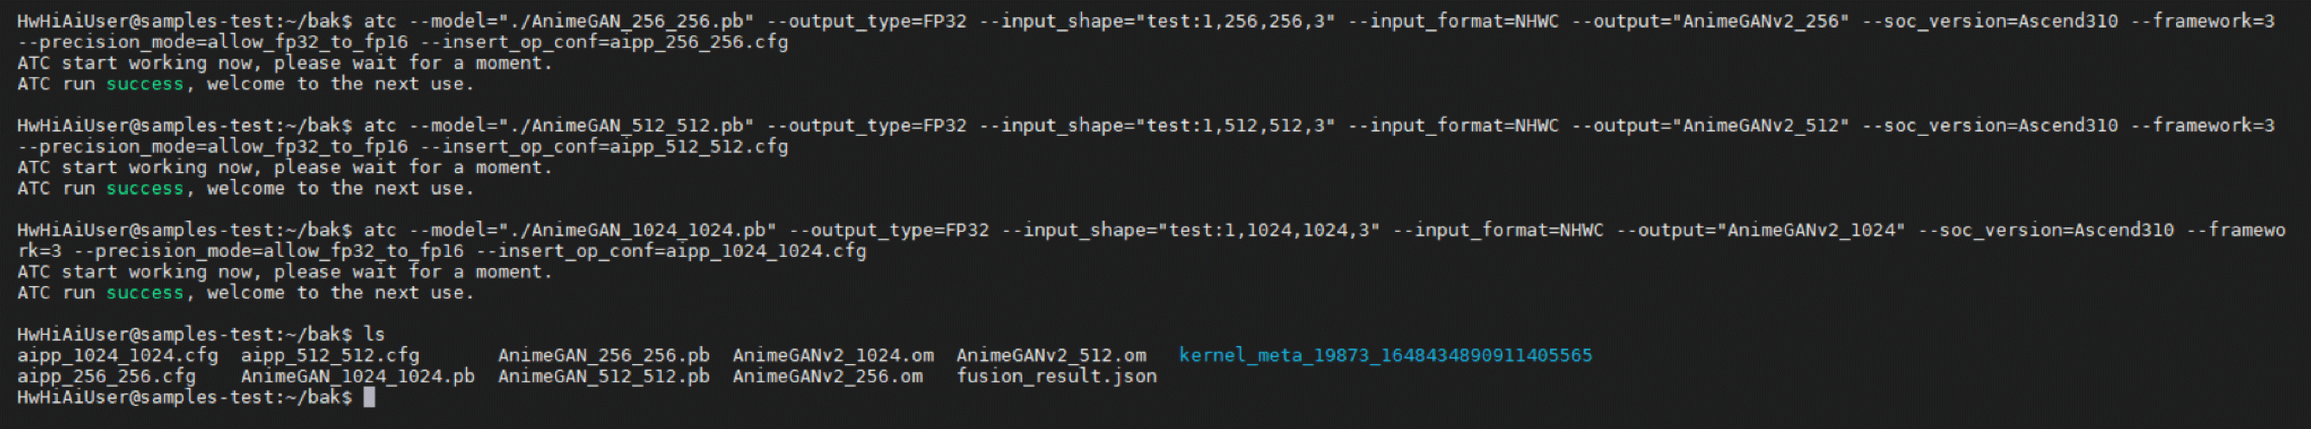The image size is (2311, 429).
Task: Click the blue kernel_meta directory name
Action: (1386, 355)
